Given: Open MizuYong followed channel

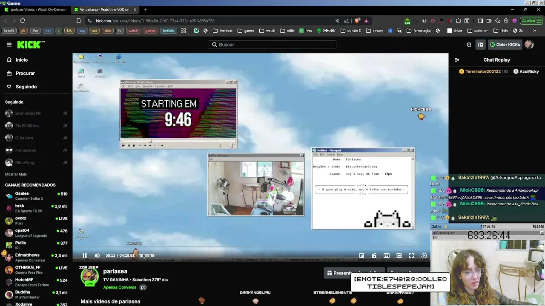Looking at the screenshot, I should tap(36, 162).
